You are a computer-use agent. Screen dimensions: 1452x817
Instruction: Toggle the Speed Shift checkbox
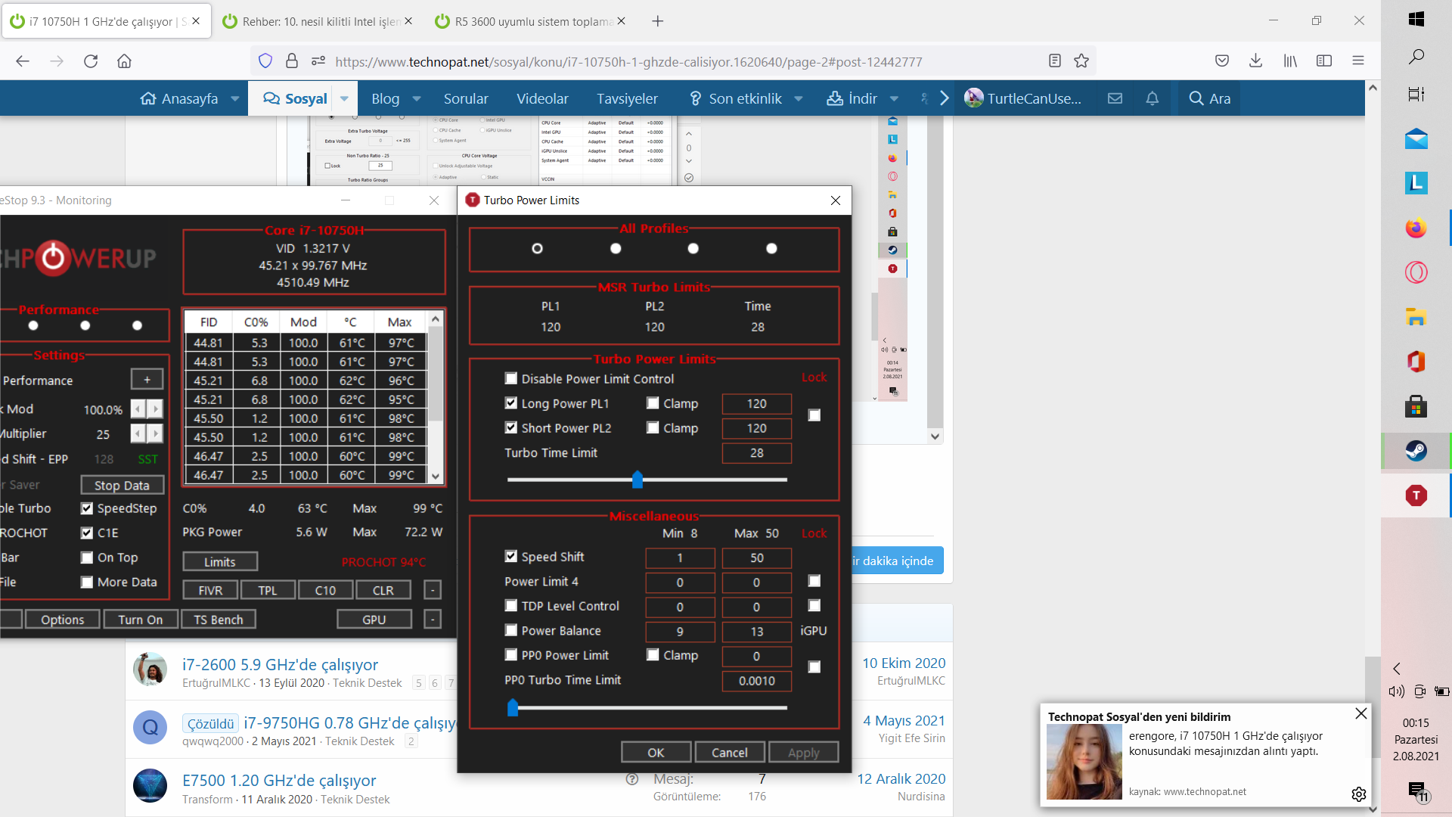[511, 556]
